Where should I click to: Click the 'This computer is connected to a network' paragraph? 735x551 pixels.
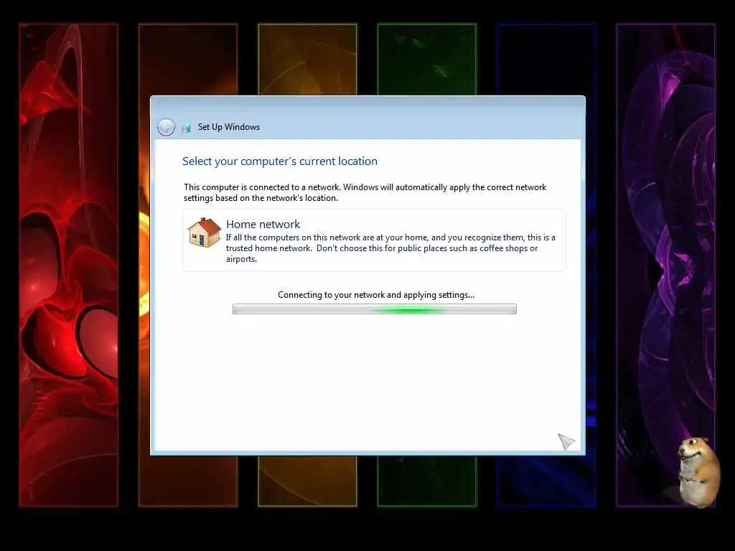[x=365, y=192]
